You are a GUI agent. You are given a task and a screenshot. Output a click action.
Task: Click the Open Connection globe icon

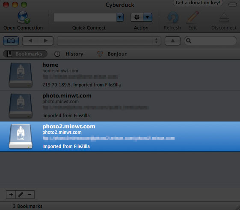24,17
